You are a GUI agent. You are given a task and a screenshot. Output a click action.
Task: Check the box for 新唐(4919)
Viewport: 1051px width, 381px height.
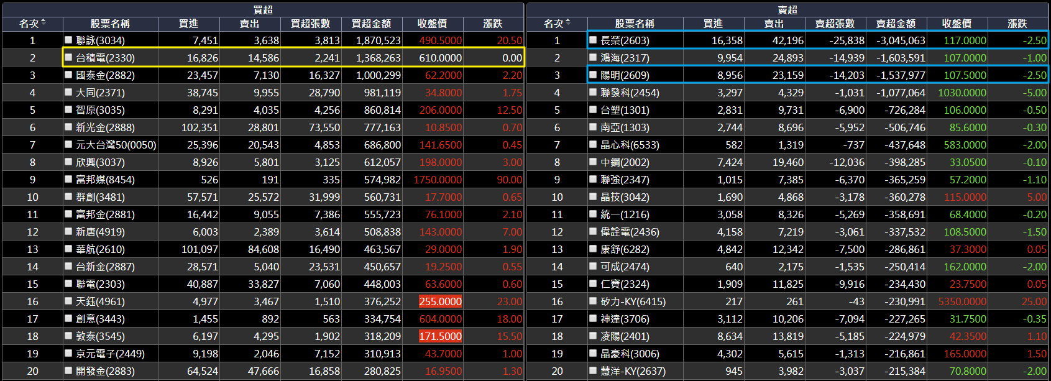click(x=69, y=231)
